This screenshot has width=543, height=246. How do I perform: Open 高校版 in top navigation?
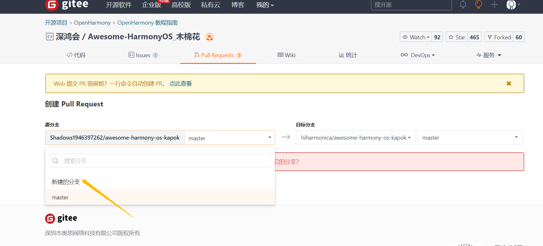[181, 5]
